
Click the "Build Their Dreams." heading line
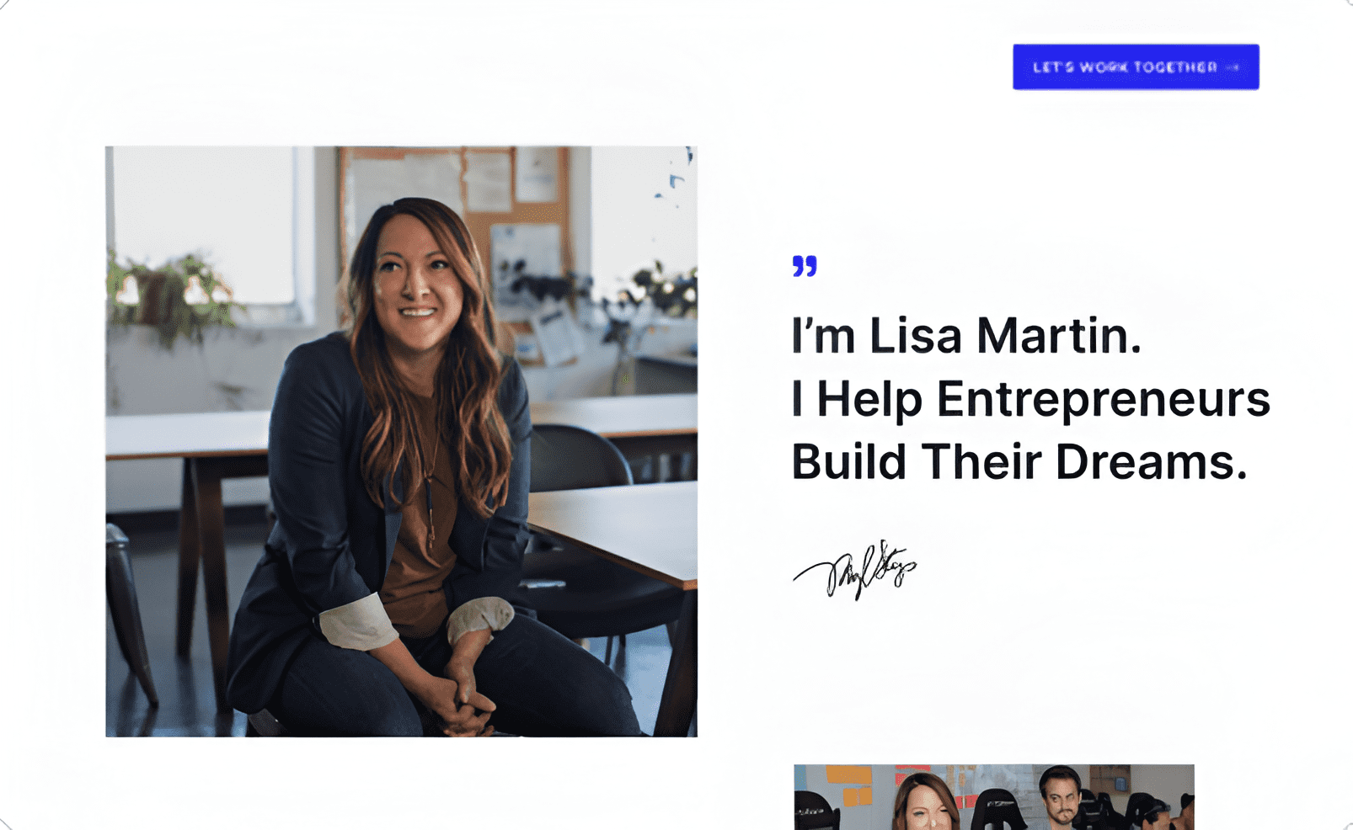click(x=1019, y=461)
